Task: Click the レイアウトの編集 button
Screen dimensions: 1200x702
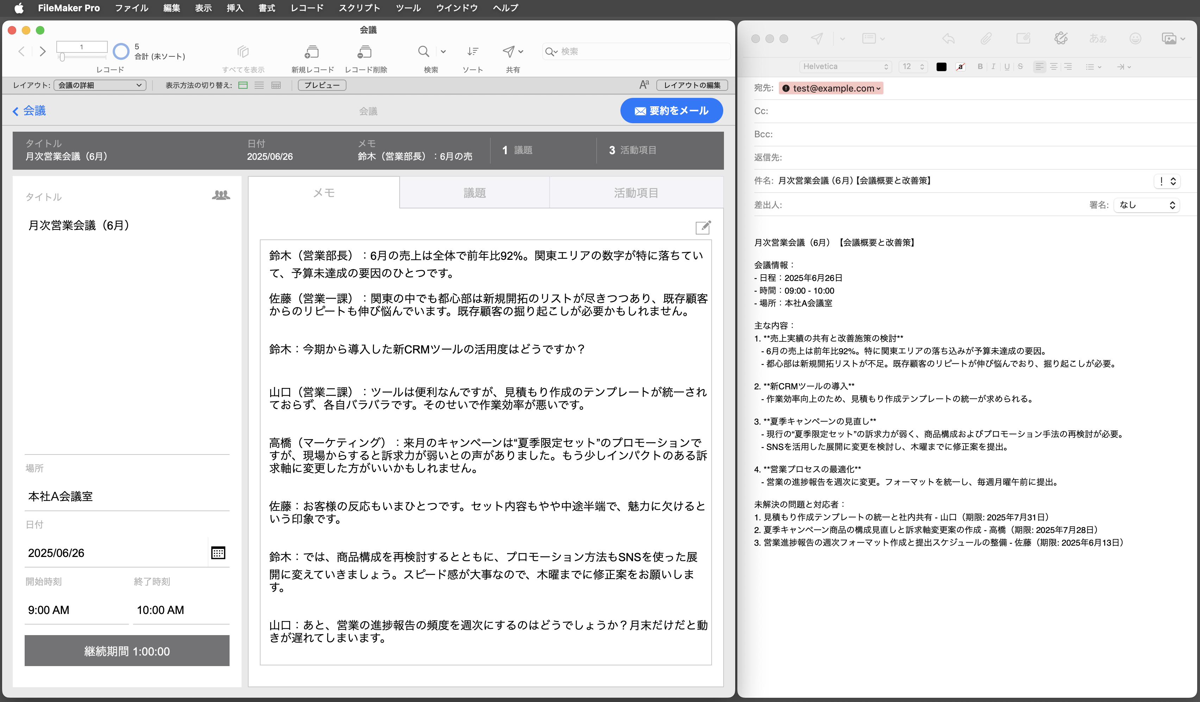Action: (x=692, y=85)
